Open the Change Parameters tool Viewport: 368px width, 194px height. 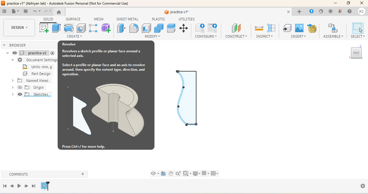(x=200, y=28)
